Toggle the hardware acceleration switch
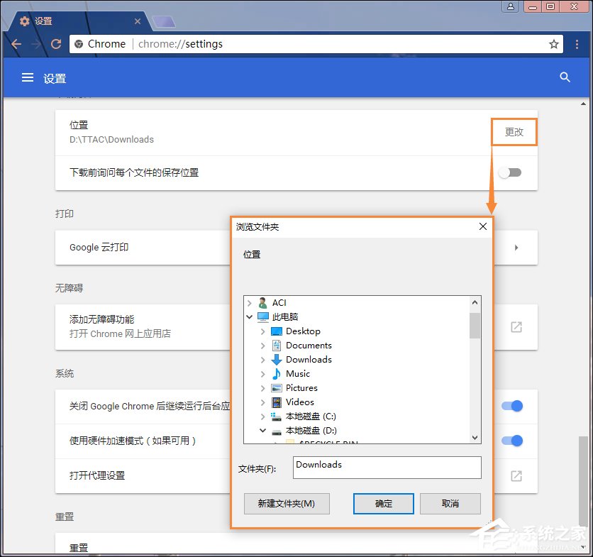Viewport: 593px width, 557px height. 511,441
